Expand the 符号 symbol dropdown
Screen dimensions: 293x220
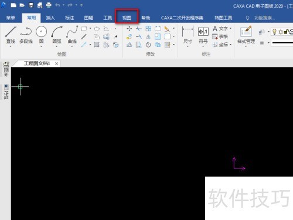coord(203,46)
